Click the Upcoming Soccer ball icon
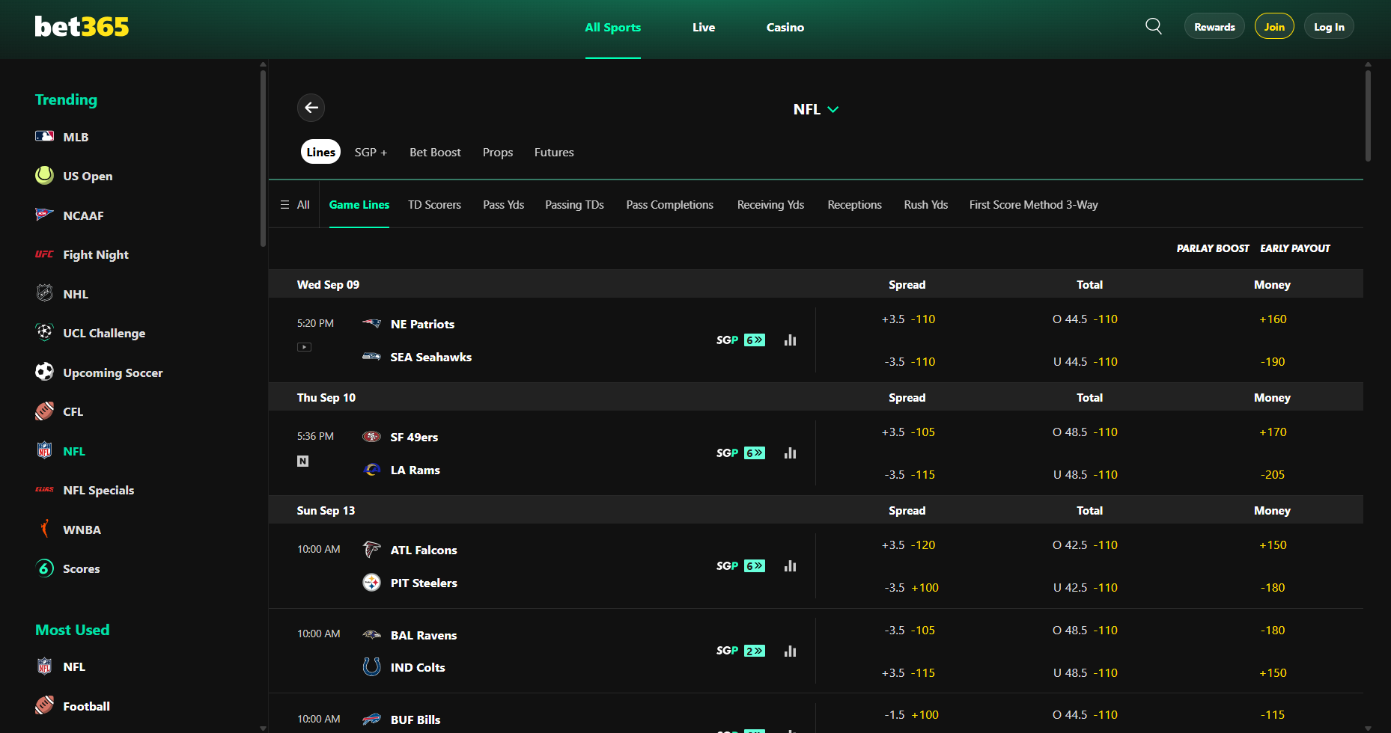Viewport: 1391px width, 733px height. tap(44, 372)
